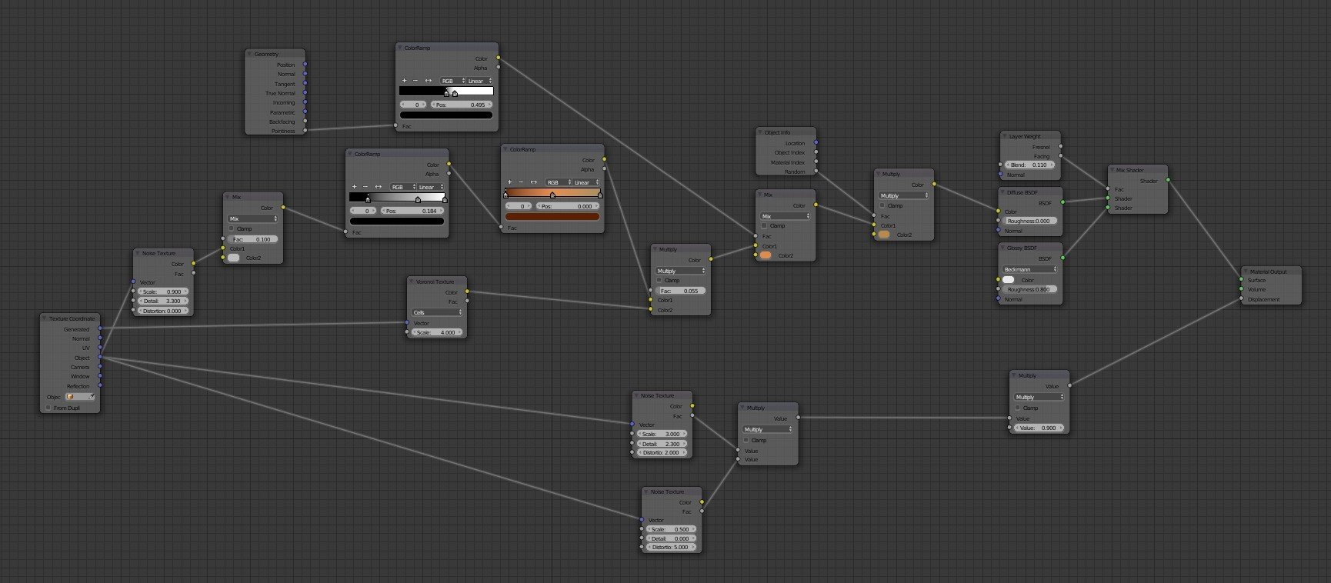Viewport: 1331px width, 583px height.
Task: Remove a stop in the ColorRamp with Pos 0.495
Action: click(415, 81)
